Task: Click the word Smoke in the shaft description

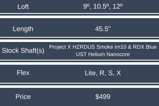Action: pyautogui.click(x=105, y=47)
